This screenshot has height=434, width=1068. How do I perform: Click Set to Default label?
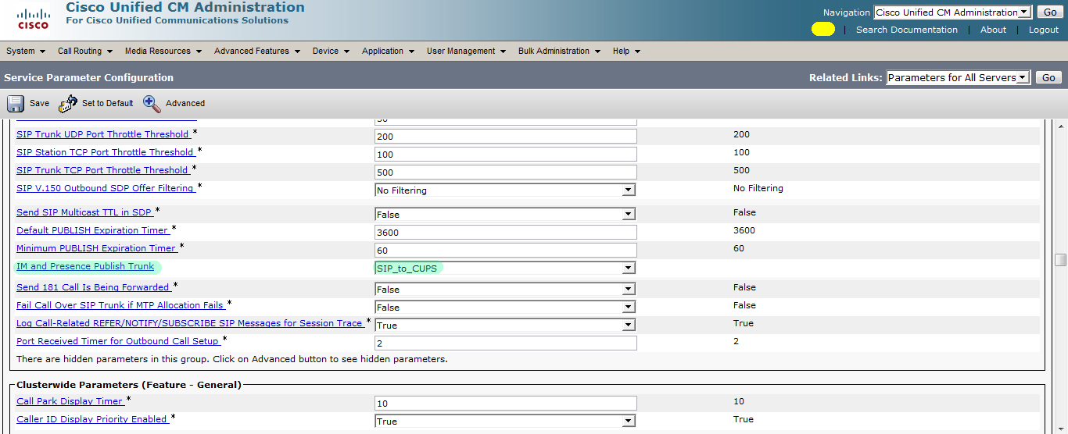pos(108,103)
